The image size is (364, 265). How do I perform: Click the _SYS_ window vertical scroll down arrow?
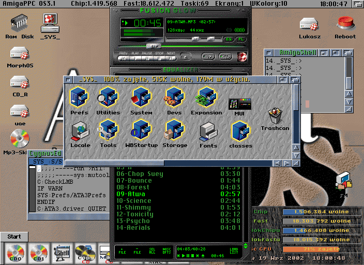click(296, 155)
